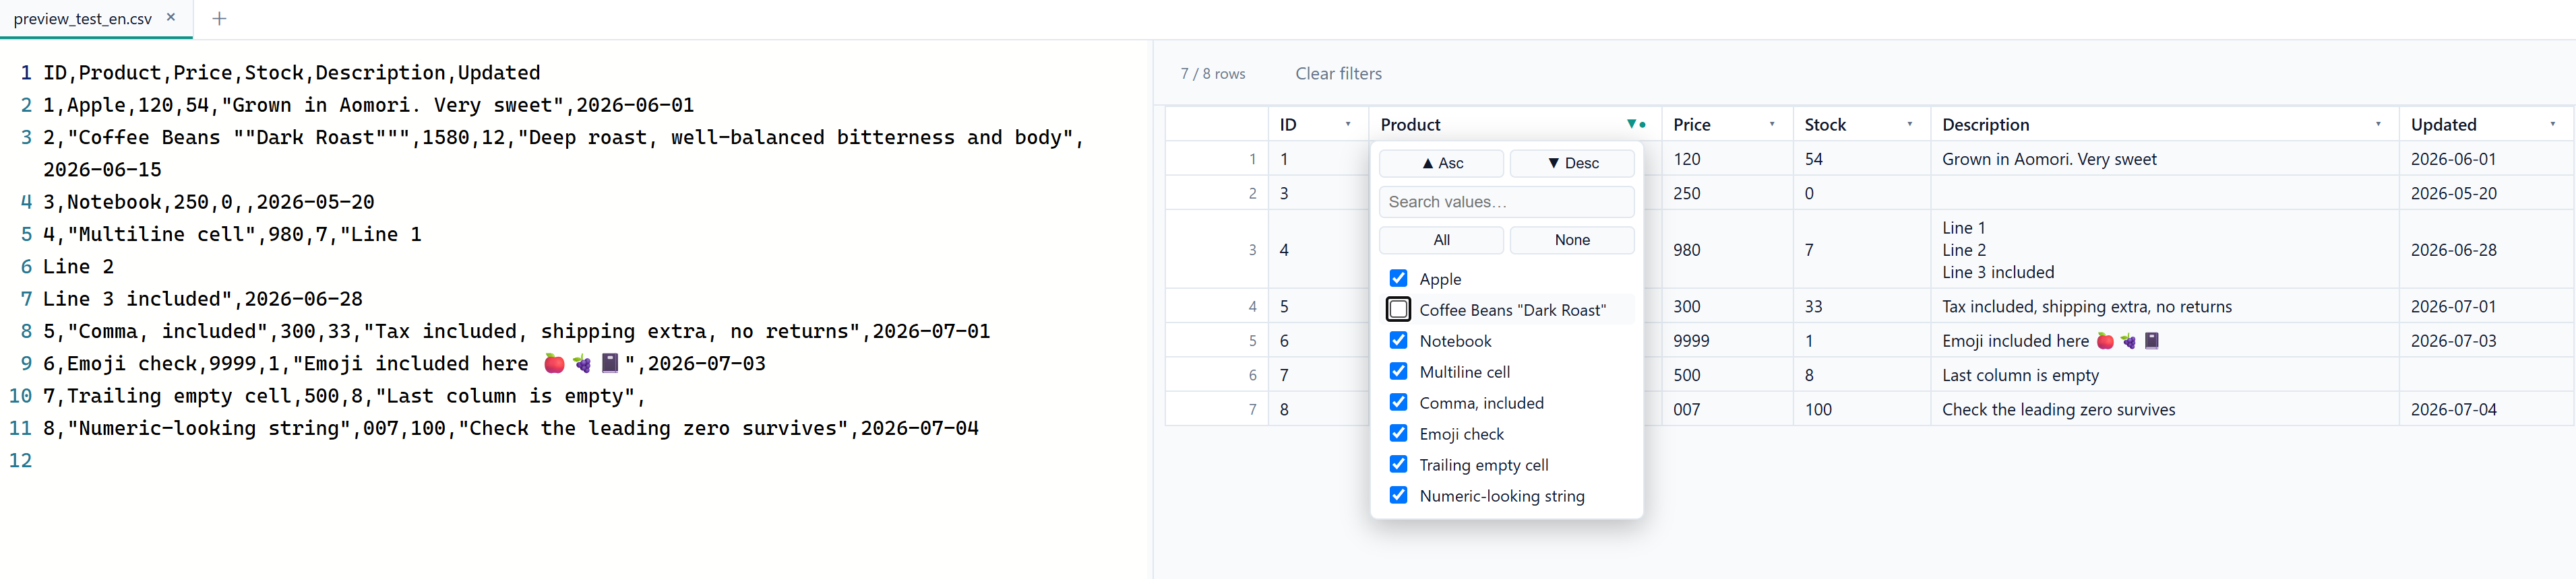Select the Stock cell showing 33
Viewport: 2576px width, 579px height.
pyautogui.click(x=1861, y=306)
